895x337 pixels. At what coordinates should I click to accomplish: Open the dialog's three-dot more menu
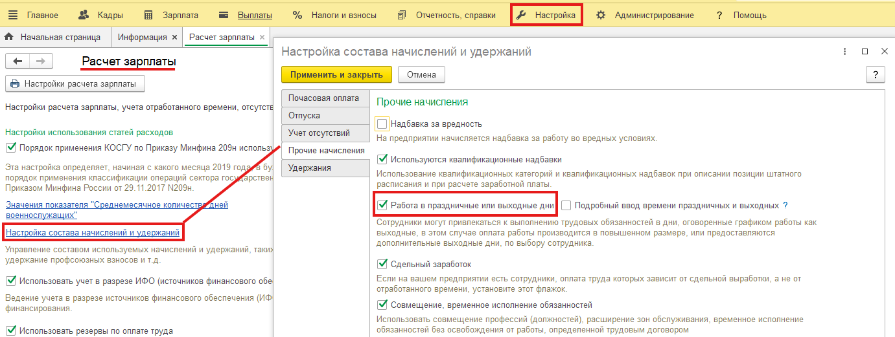tap(844, 52)
